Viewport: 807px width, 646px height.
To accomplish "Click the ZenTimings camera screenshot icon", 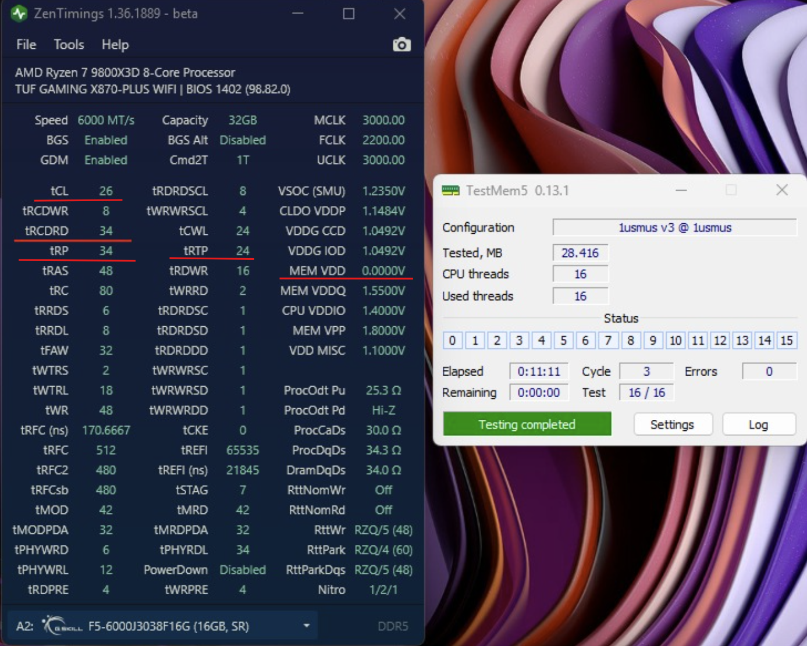I will [401, 45].
